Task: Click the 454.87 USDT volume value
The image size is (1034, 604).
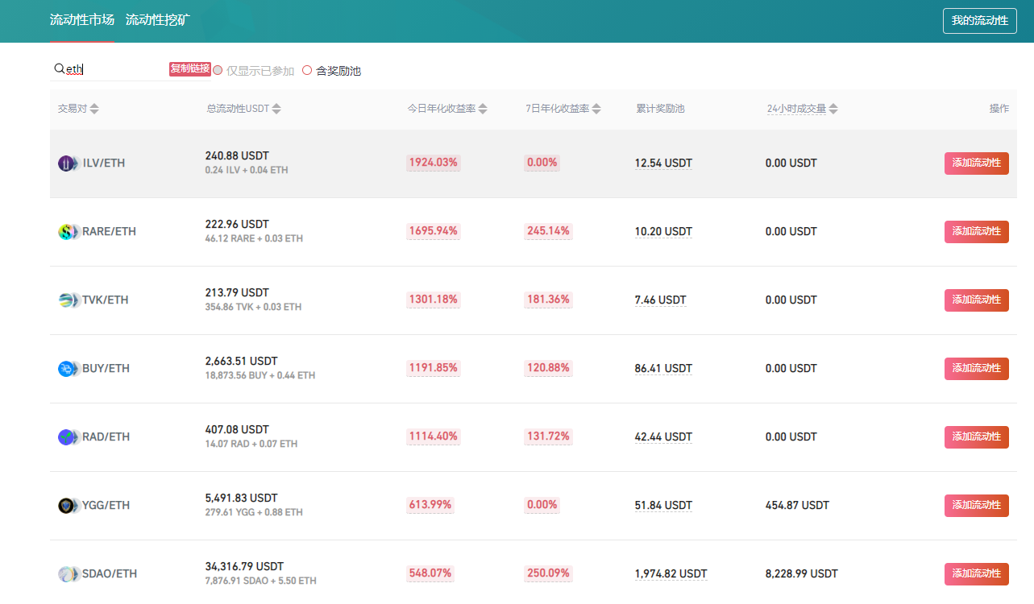Action: (797, 506)
